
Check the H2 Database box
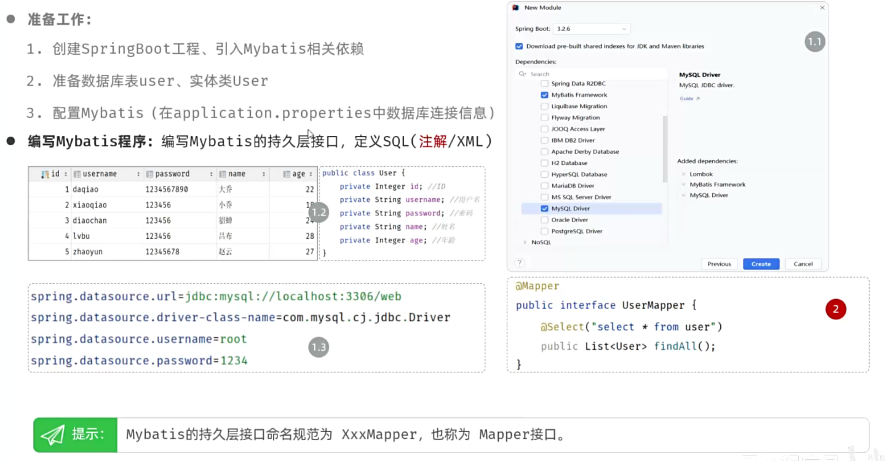tap(544, 163)
